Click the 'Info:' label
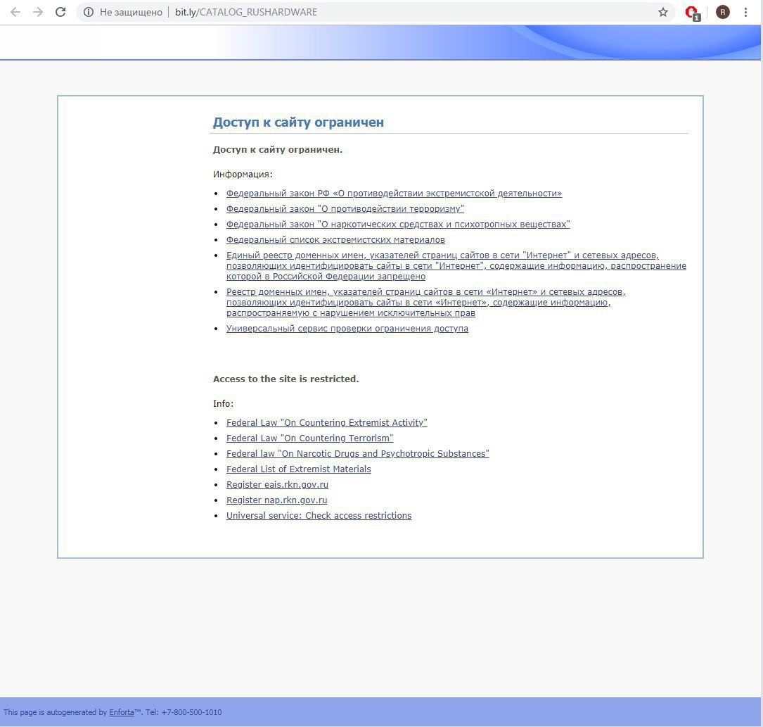 click(223, 404)
